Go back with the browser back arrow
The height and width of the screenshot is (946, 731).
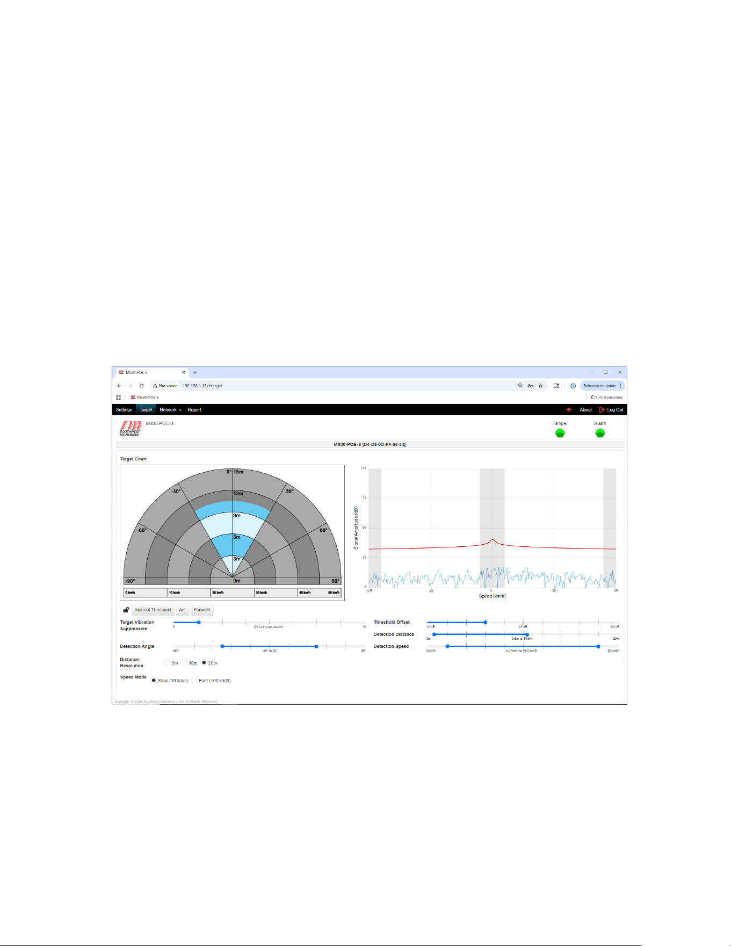[119, 386]
